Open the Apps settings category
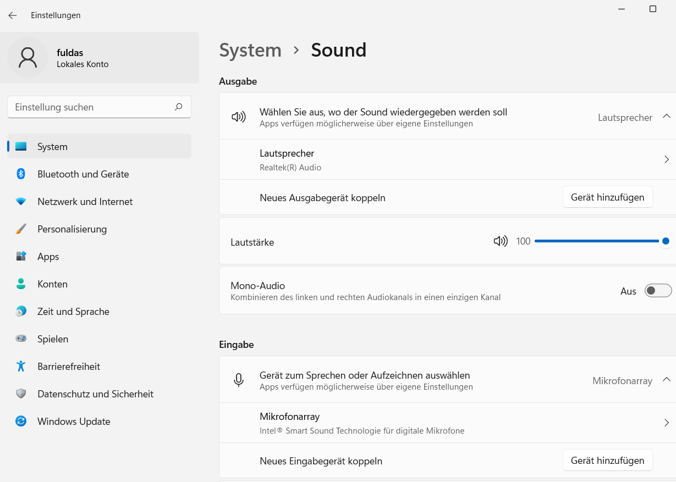This screenshot has height=482, width=676. pyautogui.click(x=48, y=257)
